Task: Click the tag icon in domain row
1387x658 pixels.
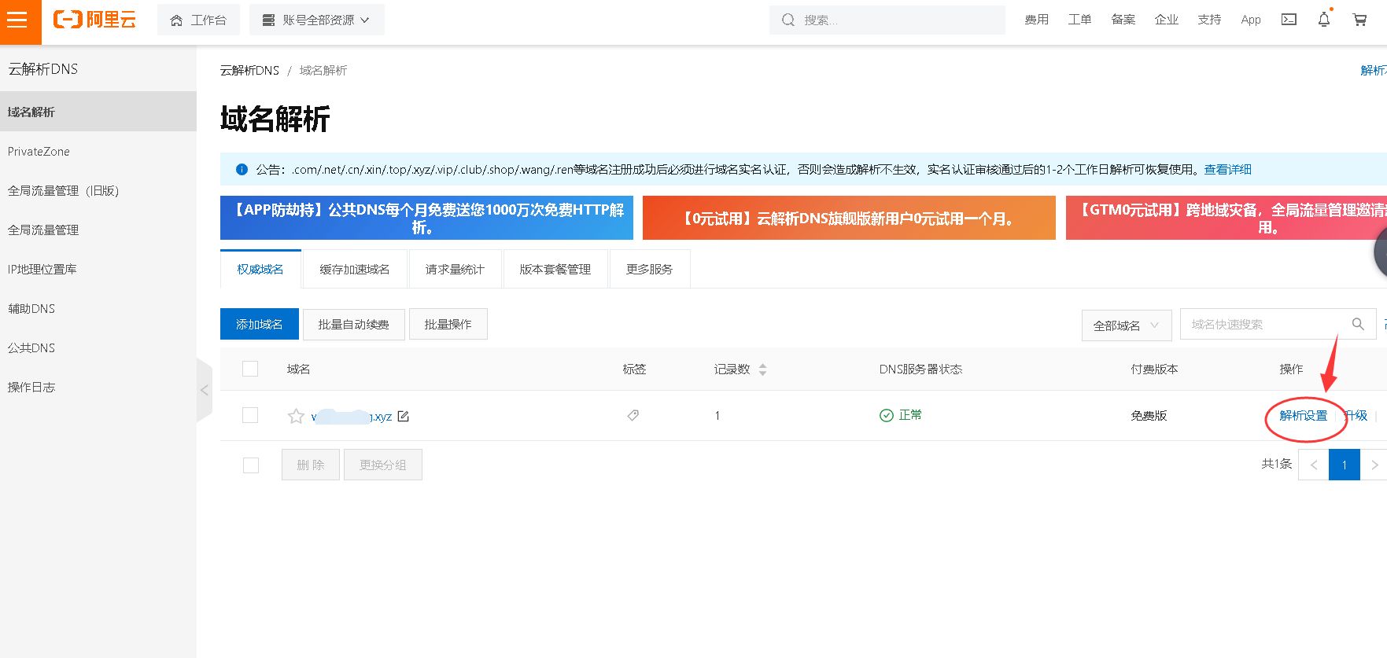Action: 633,415
